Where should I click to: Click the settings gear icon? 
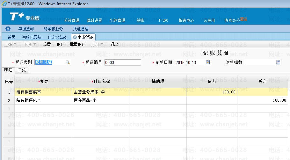pos(8,29)
